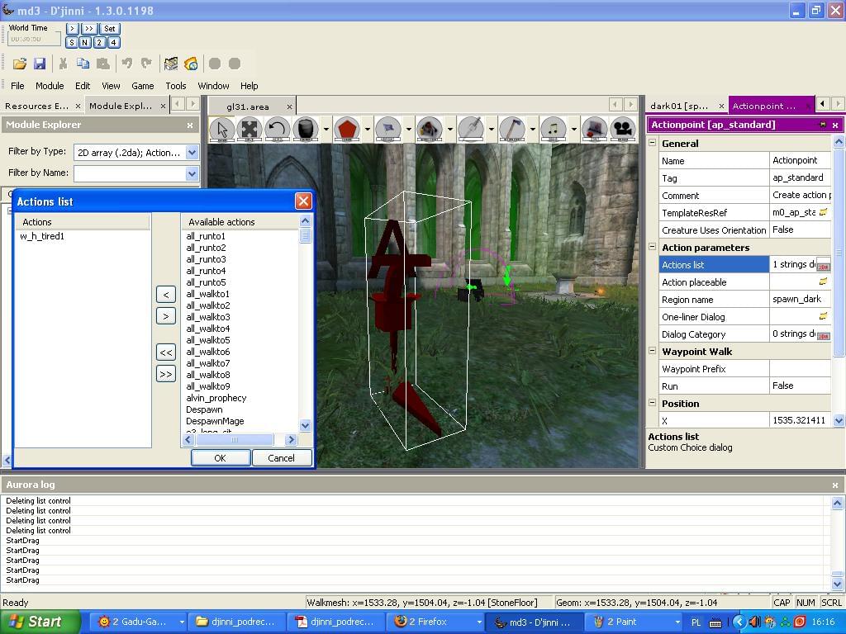
Task: Open the Tools menu
Action: coord(175,86)
